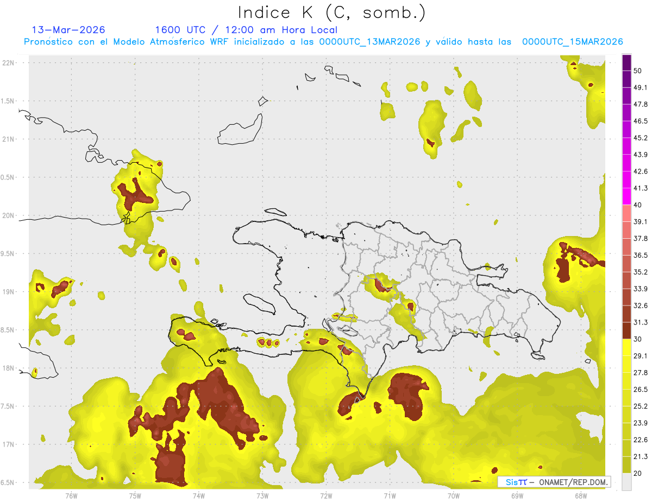Click the '72W' longitude label
Screen dimensions: 652x503
point(326,496)
